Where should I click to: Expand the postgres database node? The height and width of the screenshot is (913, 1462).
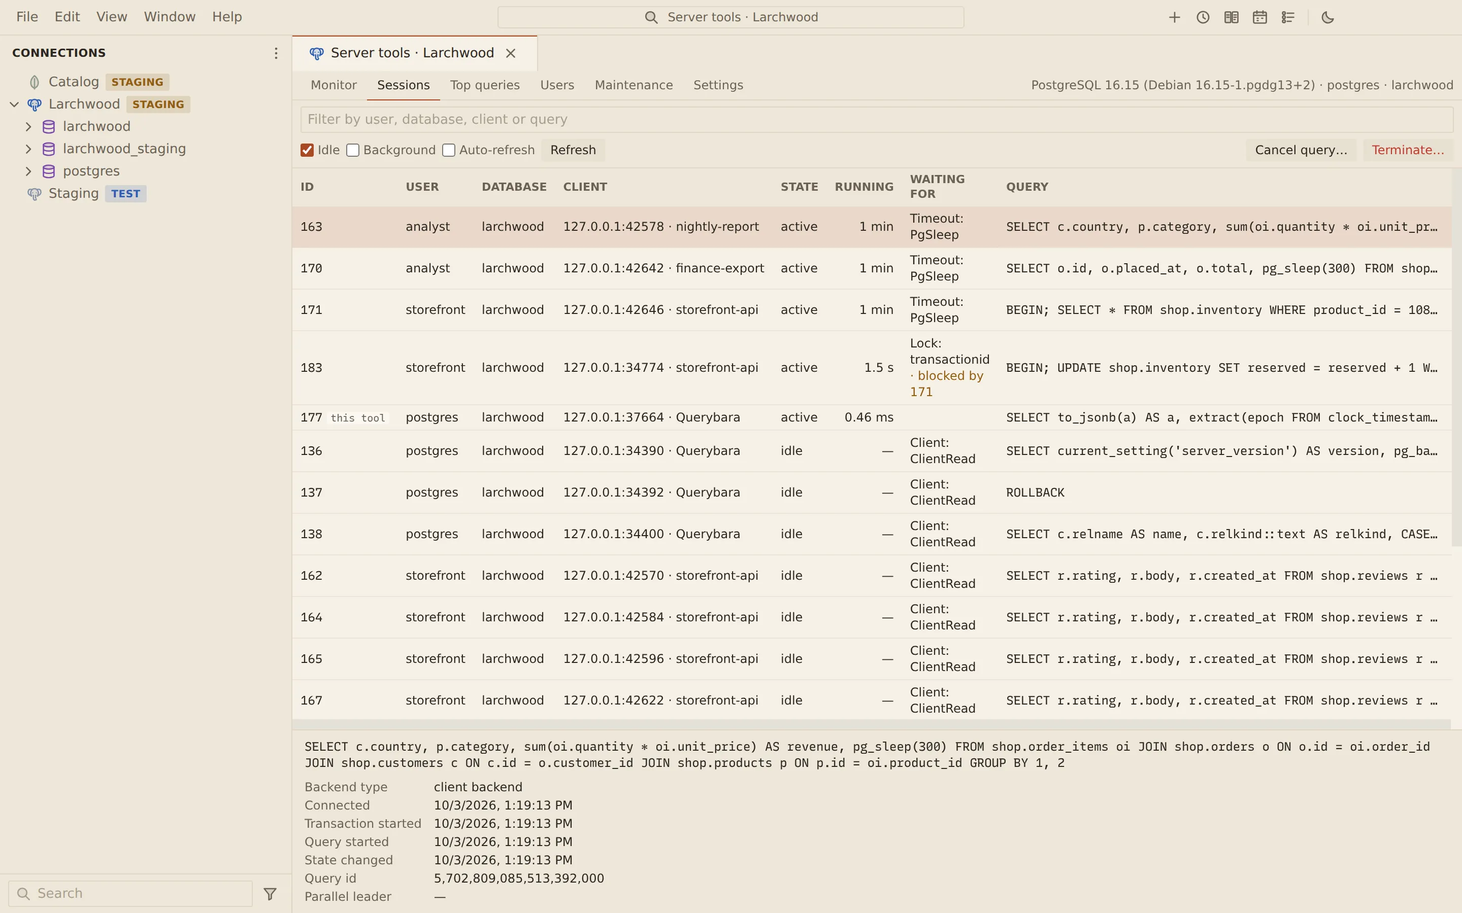pyautogui.click(x=28, y=171)
